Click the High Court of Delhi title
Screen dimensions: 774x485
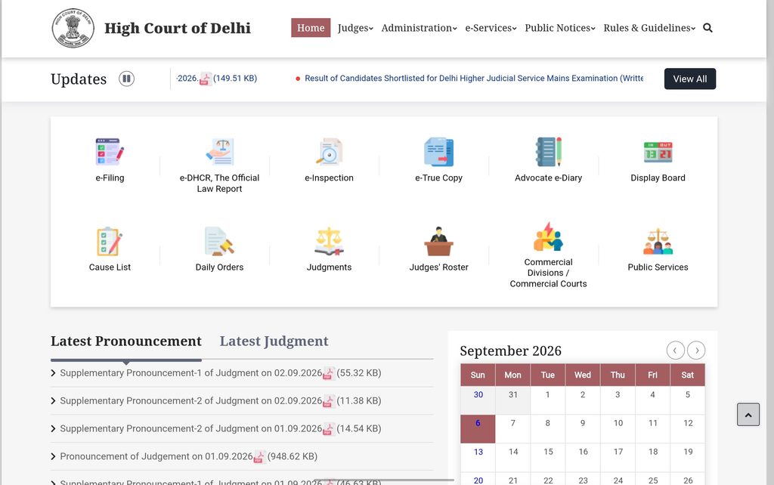tap(178, 28)
